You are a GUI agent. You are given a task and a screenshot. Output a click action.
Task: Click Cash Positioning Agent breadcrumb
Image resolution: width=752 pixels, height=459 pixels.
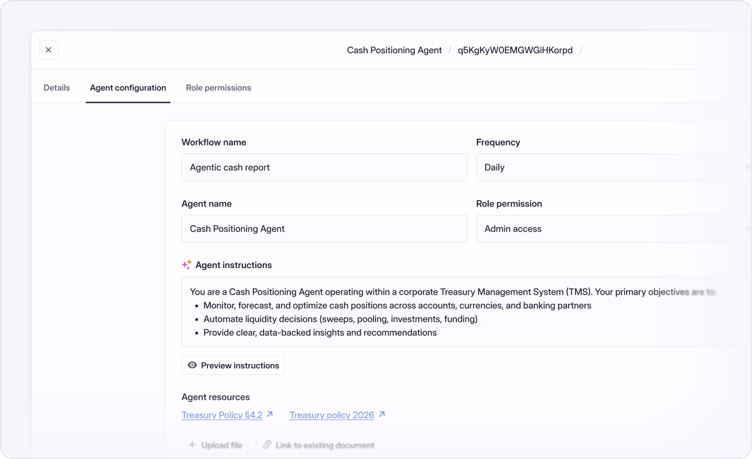coord(394,50)
